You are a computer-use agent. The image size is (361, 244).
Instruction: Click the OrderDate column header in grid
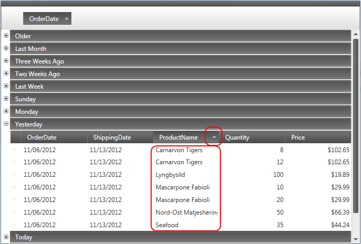54,137
